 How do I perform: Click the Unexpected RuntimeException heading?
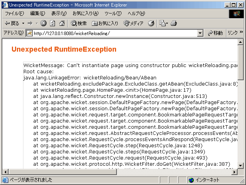click(x=64, y=49)
